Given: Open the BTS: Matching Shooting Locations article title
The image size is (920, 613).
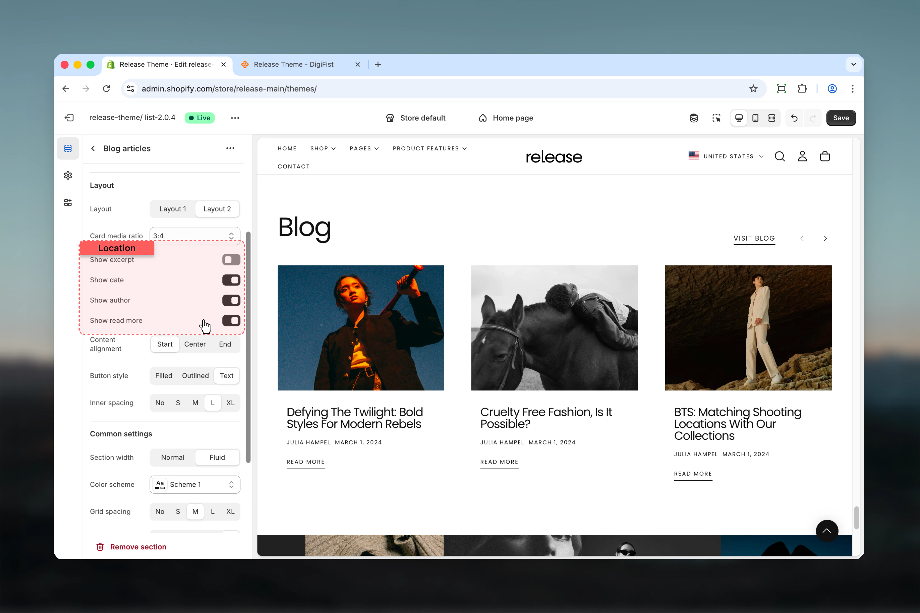Looking at the screenshot, I should click(737, 424).
